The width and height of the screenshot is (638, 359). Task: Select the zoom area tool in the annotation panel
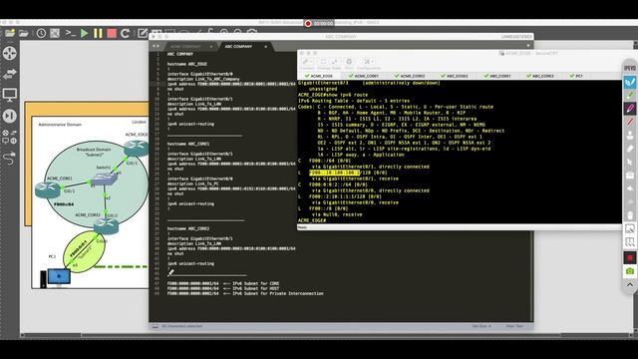(629, 228)
